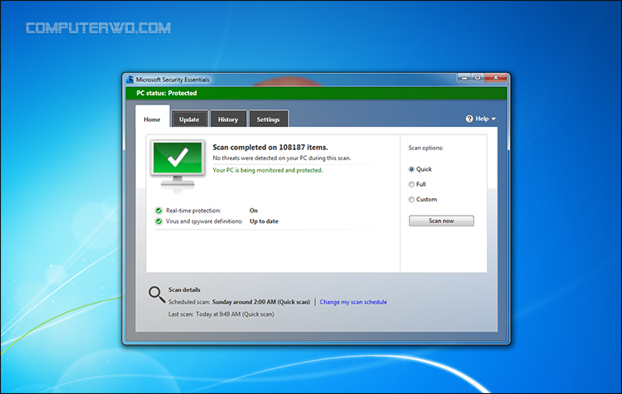Click the 'PC status: Protected' banner text
622x394 pixels.
(x=167, y=93)
